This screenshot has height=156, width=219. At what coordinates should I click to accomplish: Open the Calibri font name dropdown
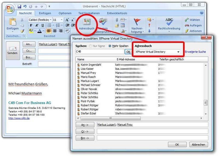coord(51,20)
